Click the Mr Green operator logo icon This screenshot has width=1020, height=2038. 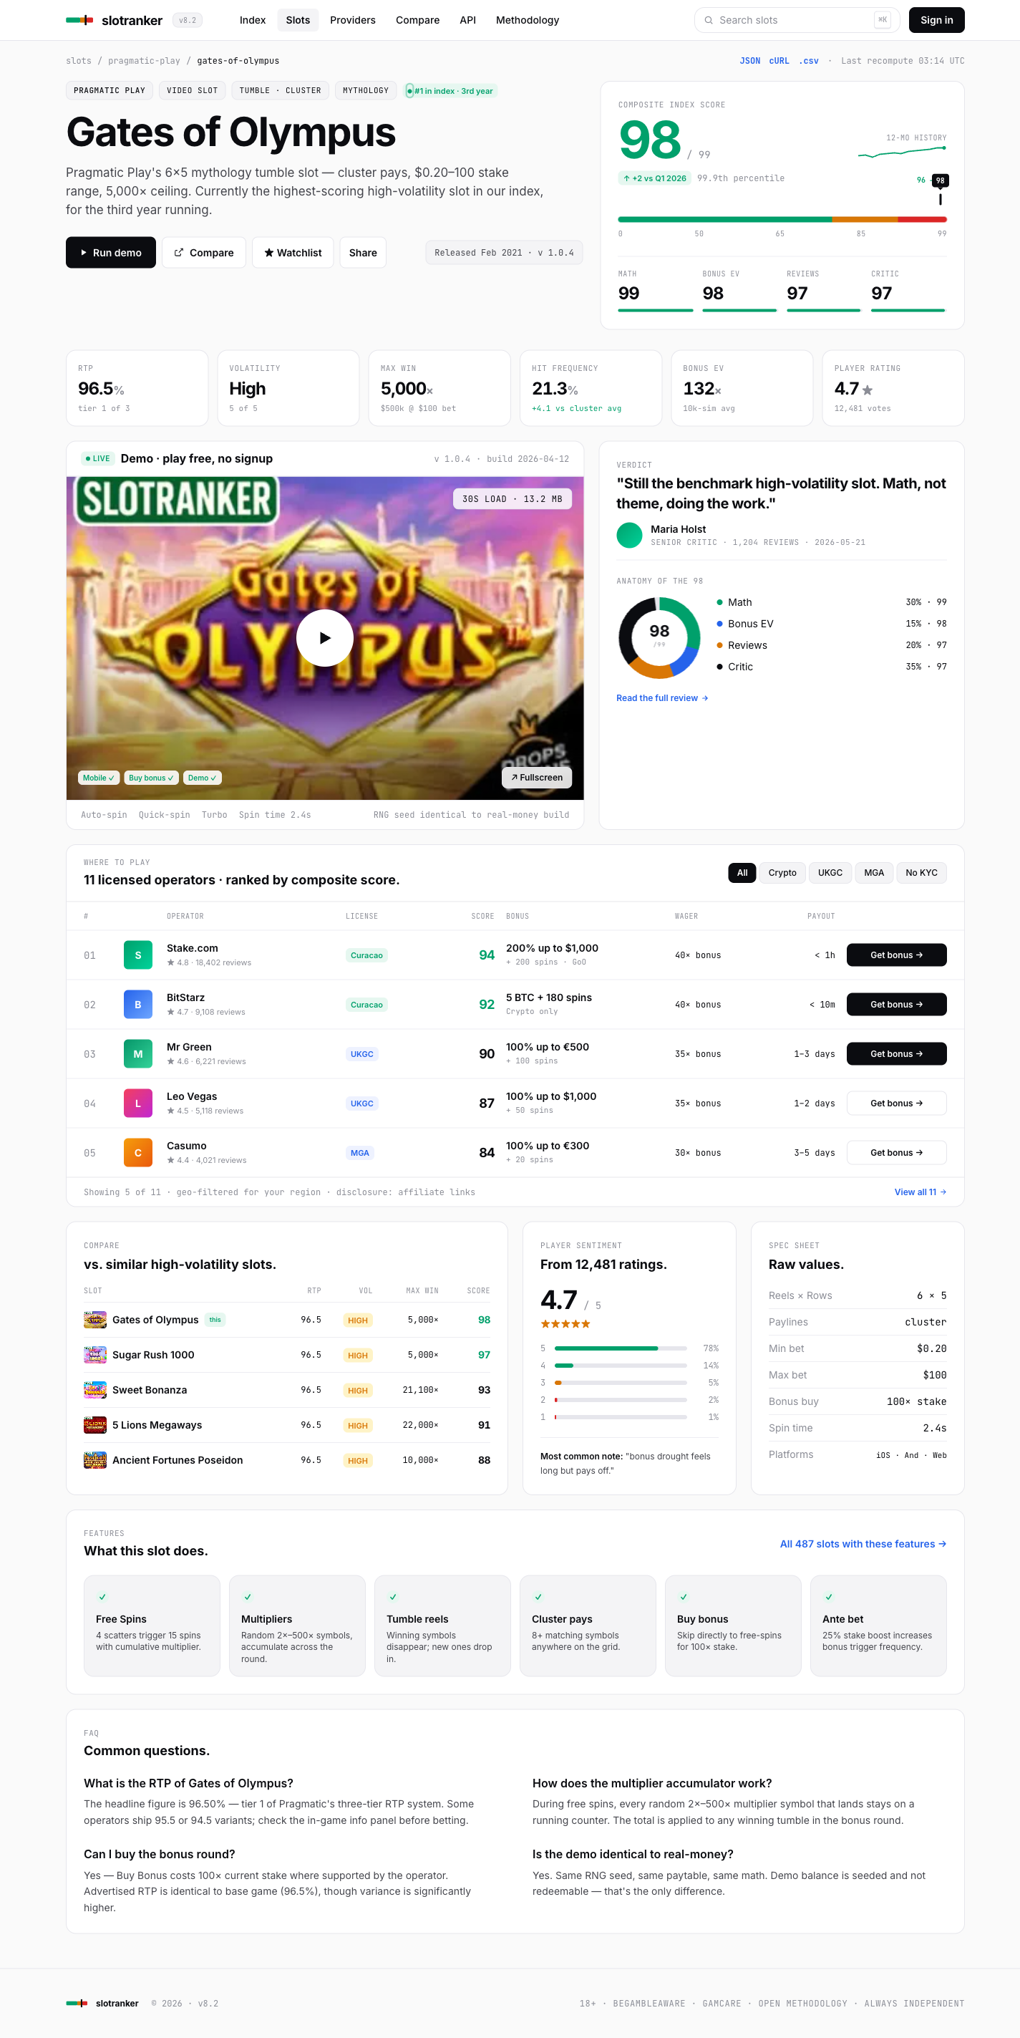tap(137, 1054)
